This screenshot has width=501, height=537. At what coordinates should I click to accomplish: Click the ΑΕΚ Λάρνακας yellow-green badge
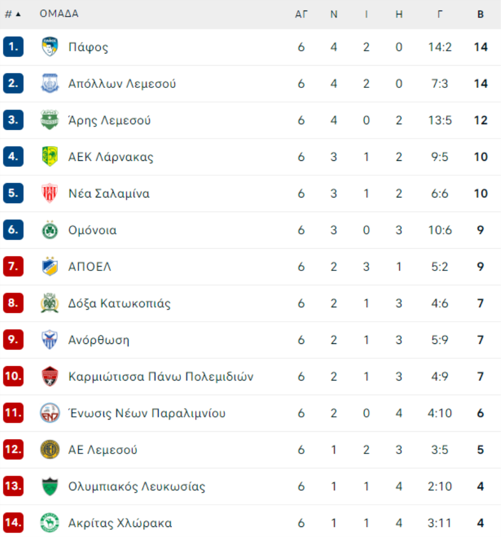coord(50,156)
